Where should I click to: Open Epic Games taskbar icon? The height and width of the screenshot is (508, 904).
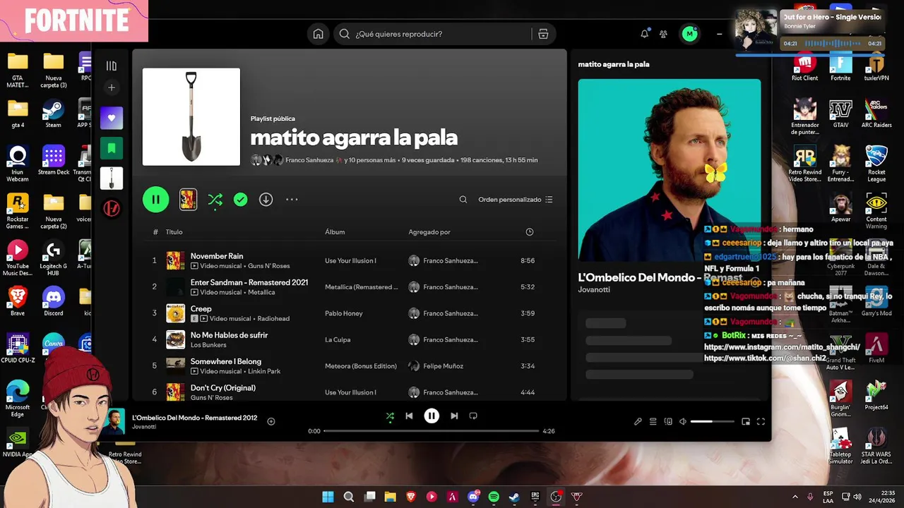pyautogui.click(x=535, y=497)
